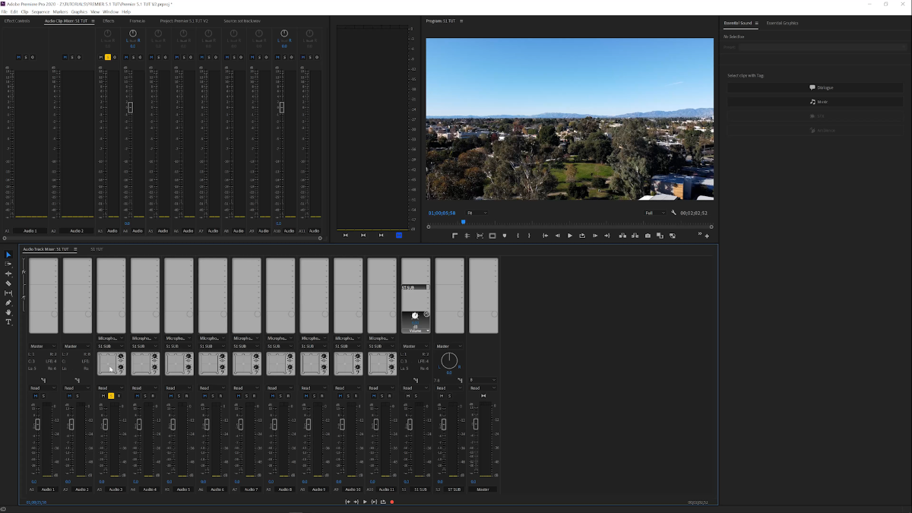This screenshot has height=513, width=912.
Task: Select the Slip tool
Action: pyautogui.click(x=8, y=293)
